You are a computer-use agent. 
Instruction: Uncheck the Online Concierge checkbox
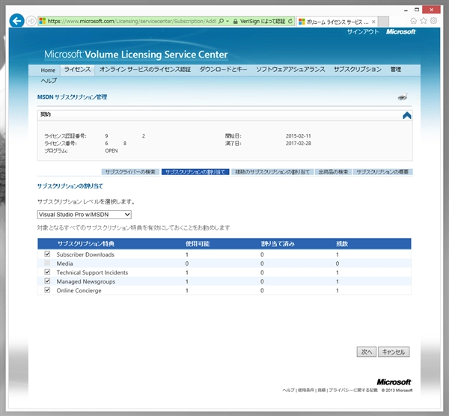pyautogui.click(x=47, y=290)
